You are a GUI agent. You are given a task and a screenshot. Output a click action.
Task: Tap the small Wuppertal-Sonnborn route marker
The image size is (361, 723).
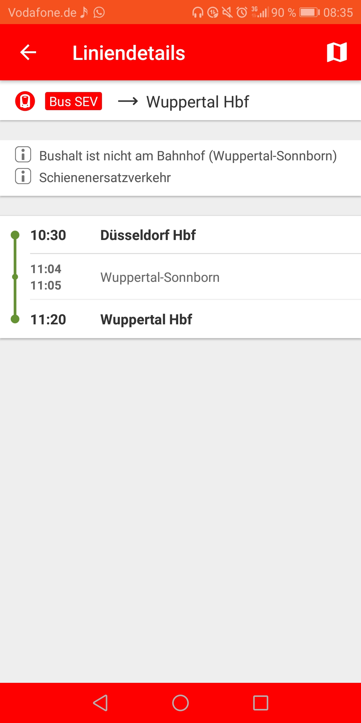[x=15, y=277]
